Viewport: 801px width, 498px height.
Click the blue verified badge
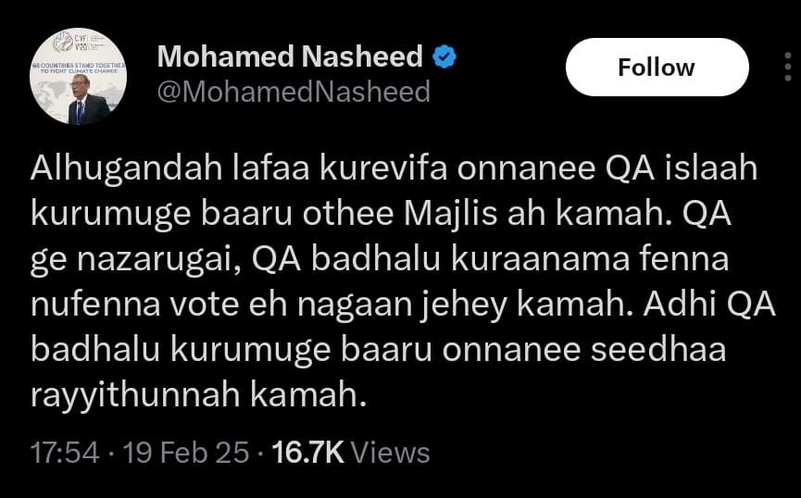(444, 56)
